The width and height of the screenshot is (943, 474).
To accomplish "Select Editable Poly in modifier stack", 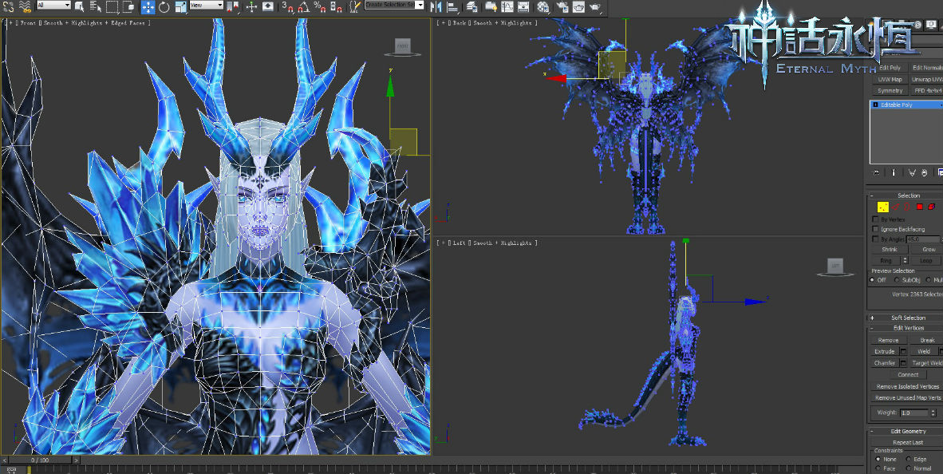I will (897, 105).
